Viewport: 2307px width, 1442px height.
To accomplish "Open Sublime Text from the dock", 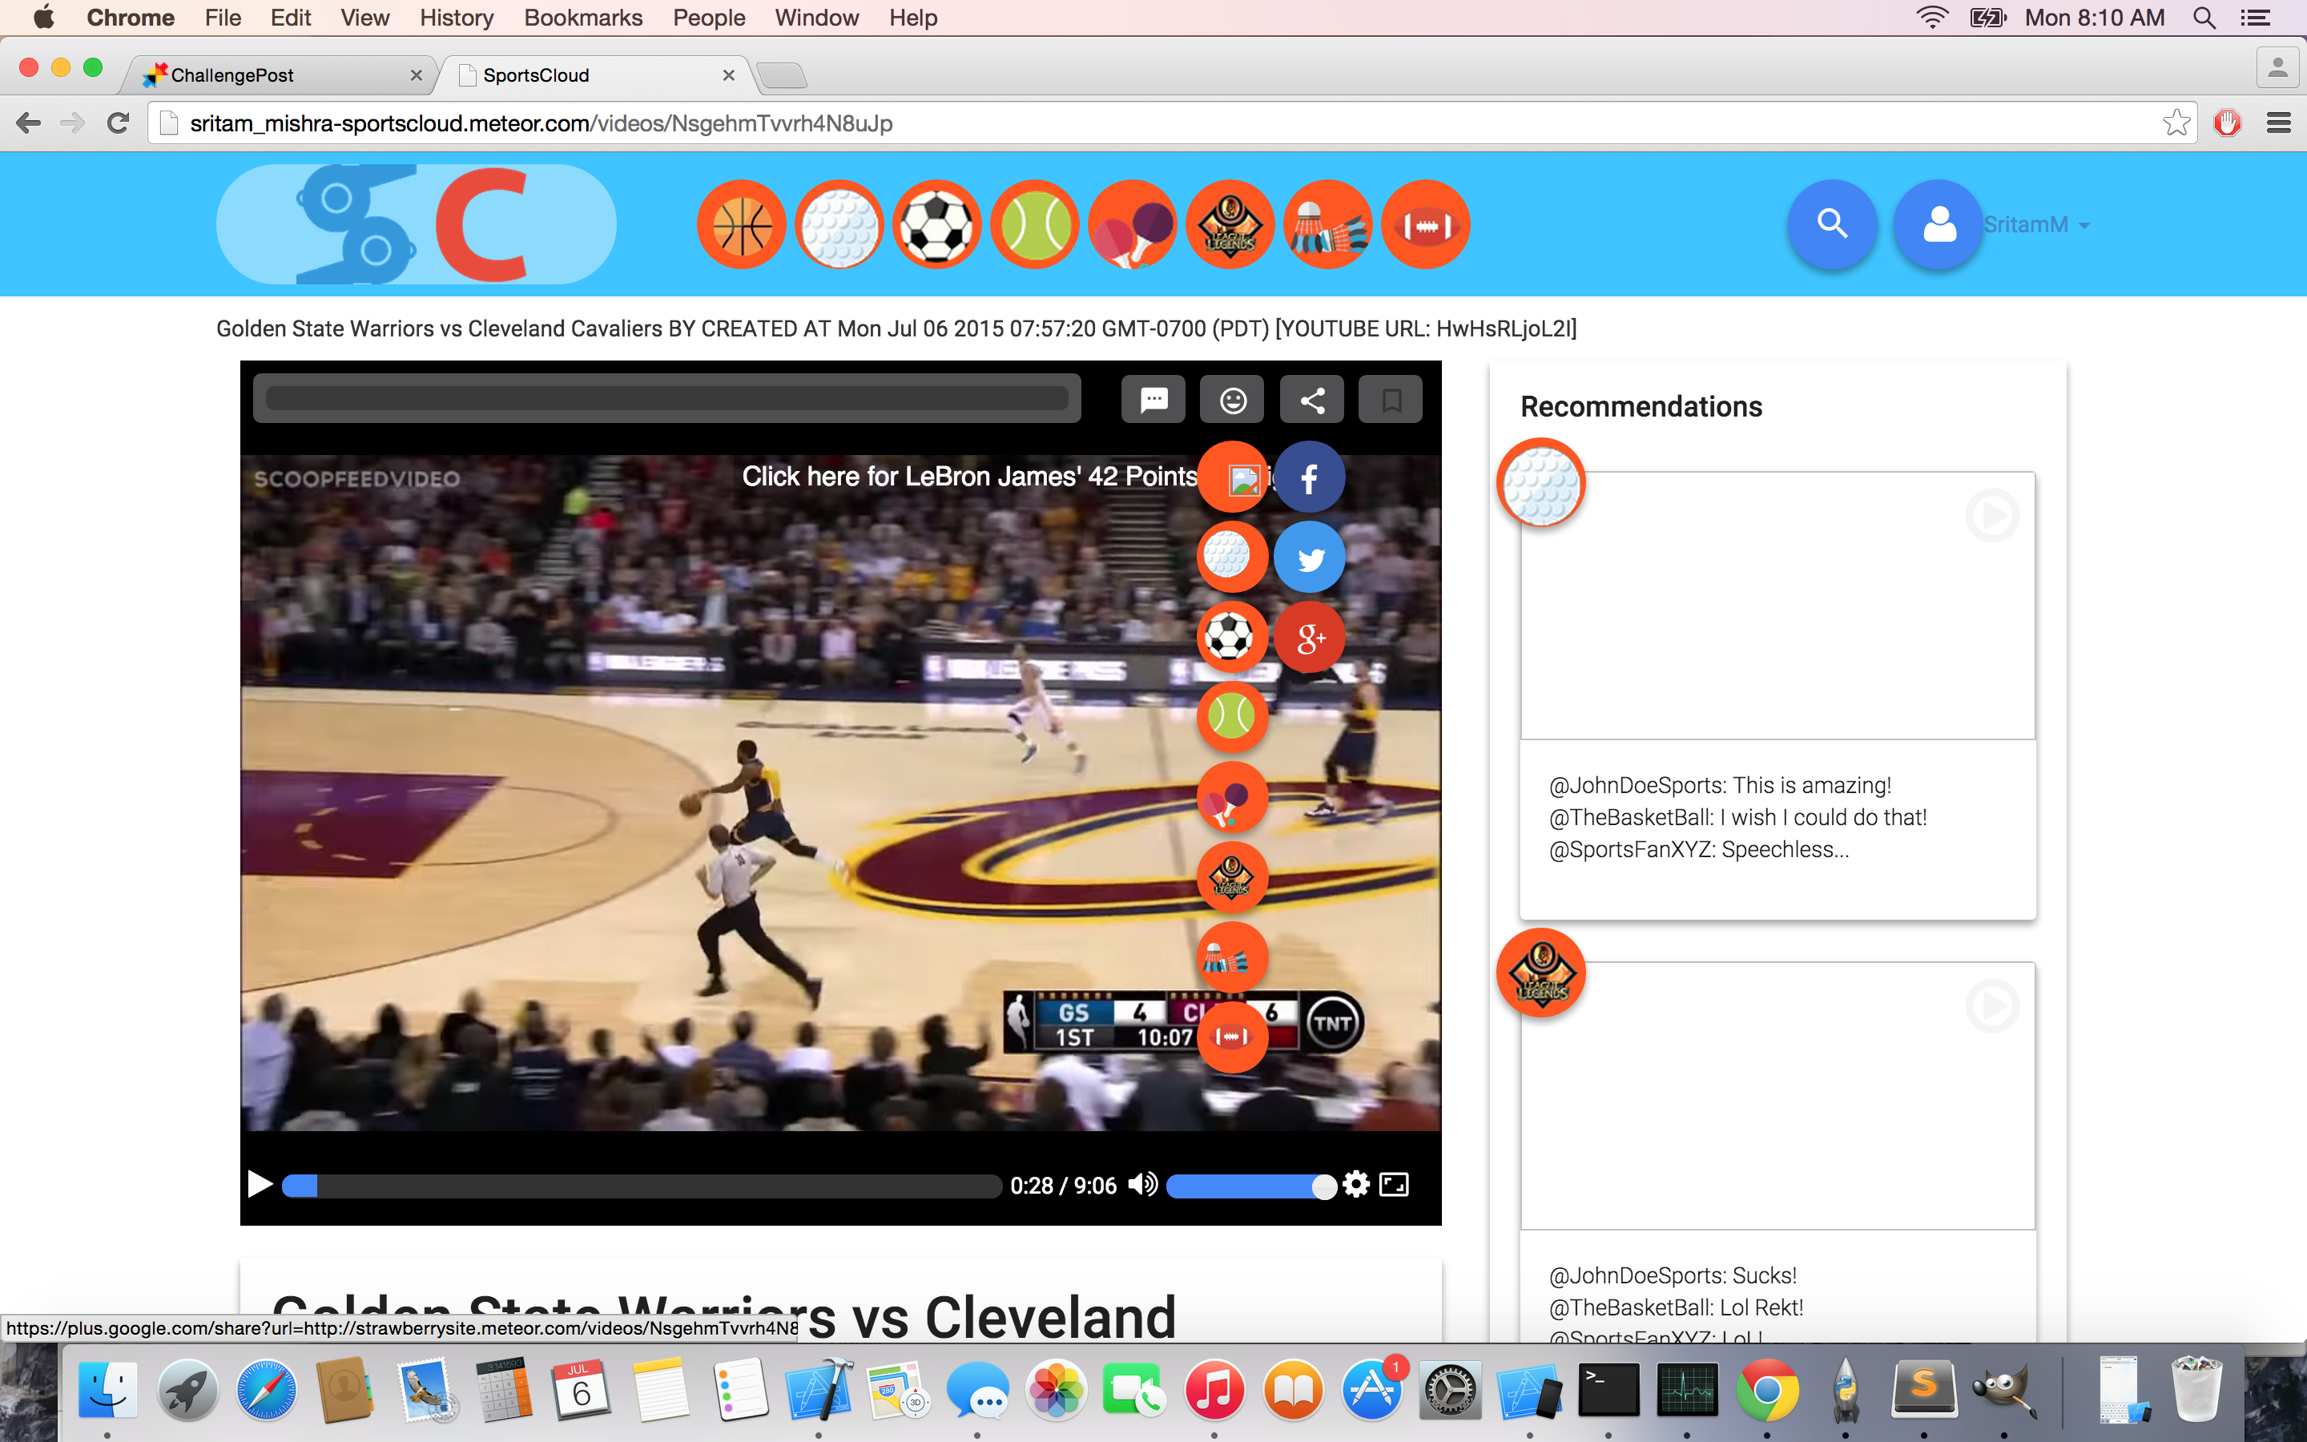I will [1924, 1390].
